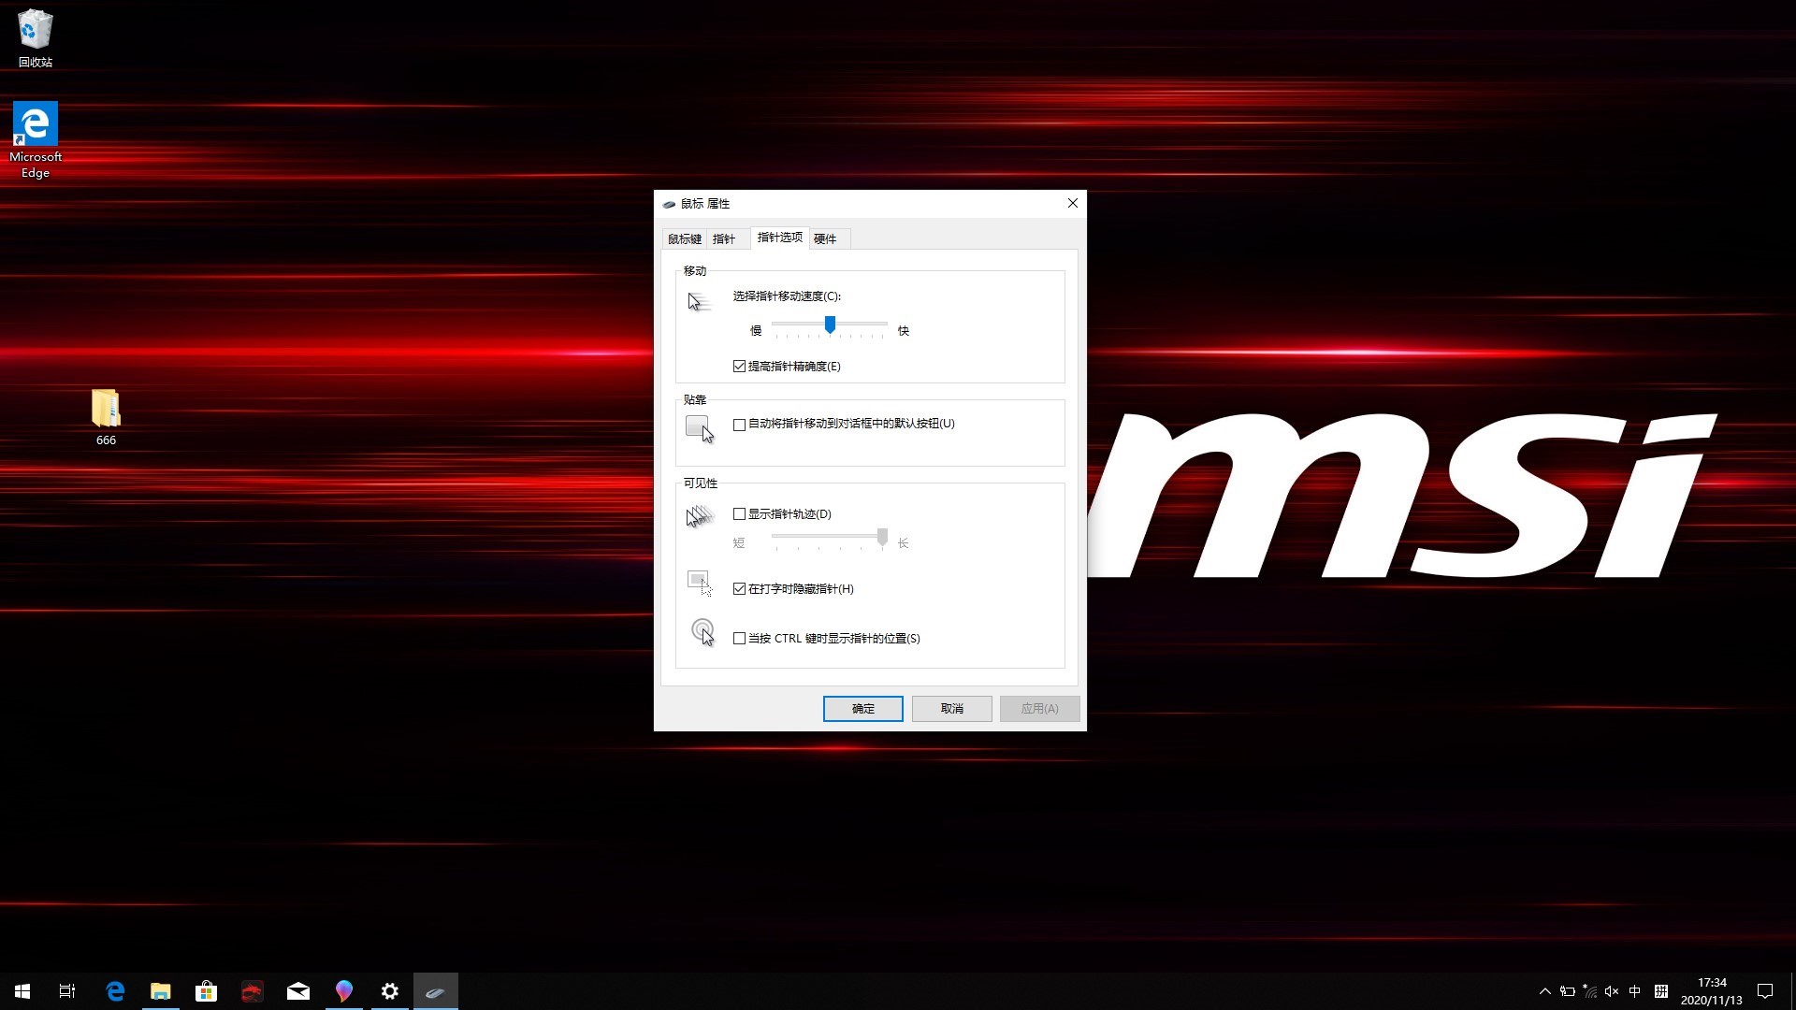This screenshot has height=1010, width=1796.
Task: Switch to the 鼠标键 tab
Action: click(x=685, y=239)
